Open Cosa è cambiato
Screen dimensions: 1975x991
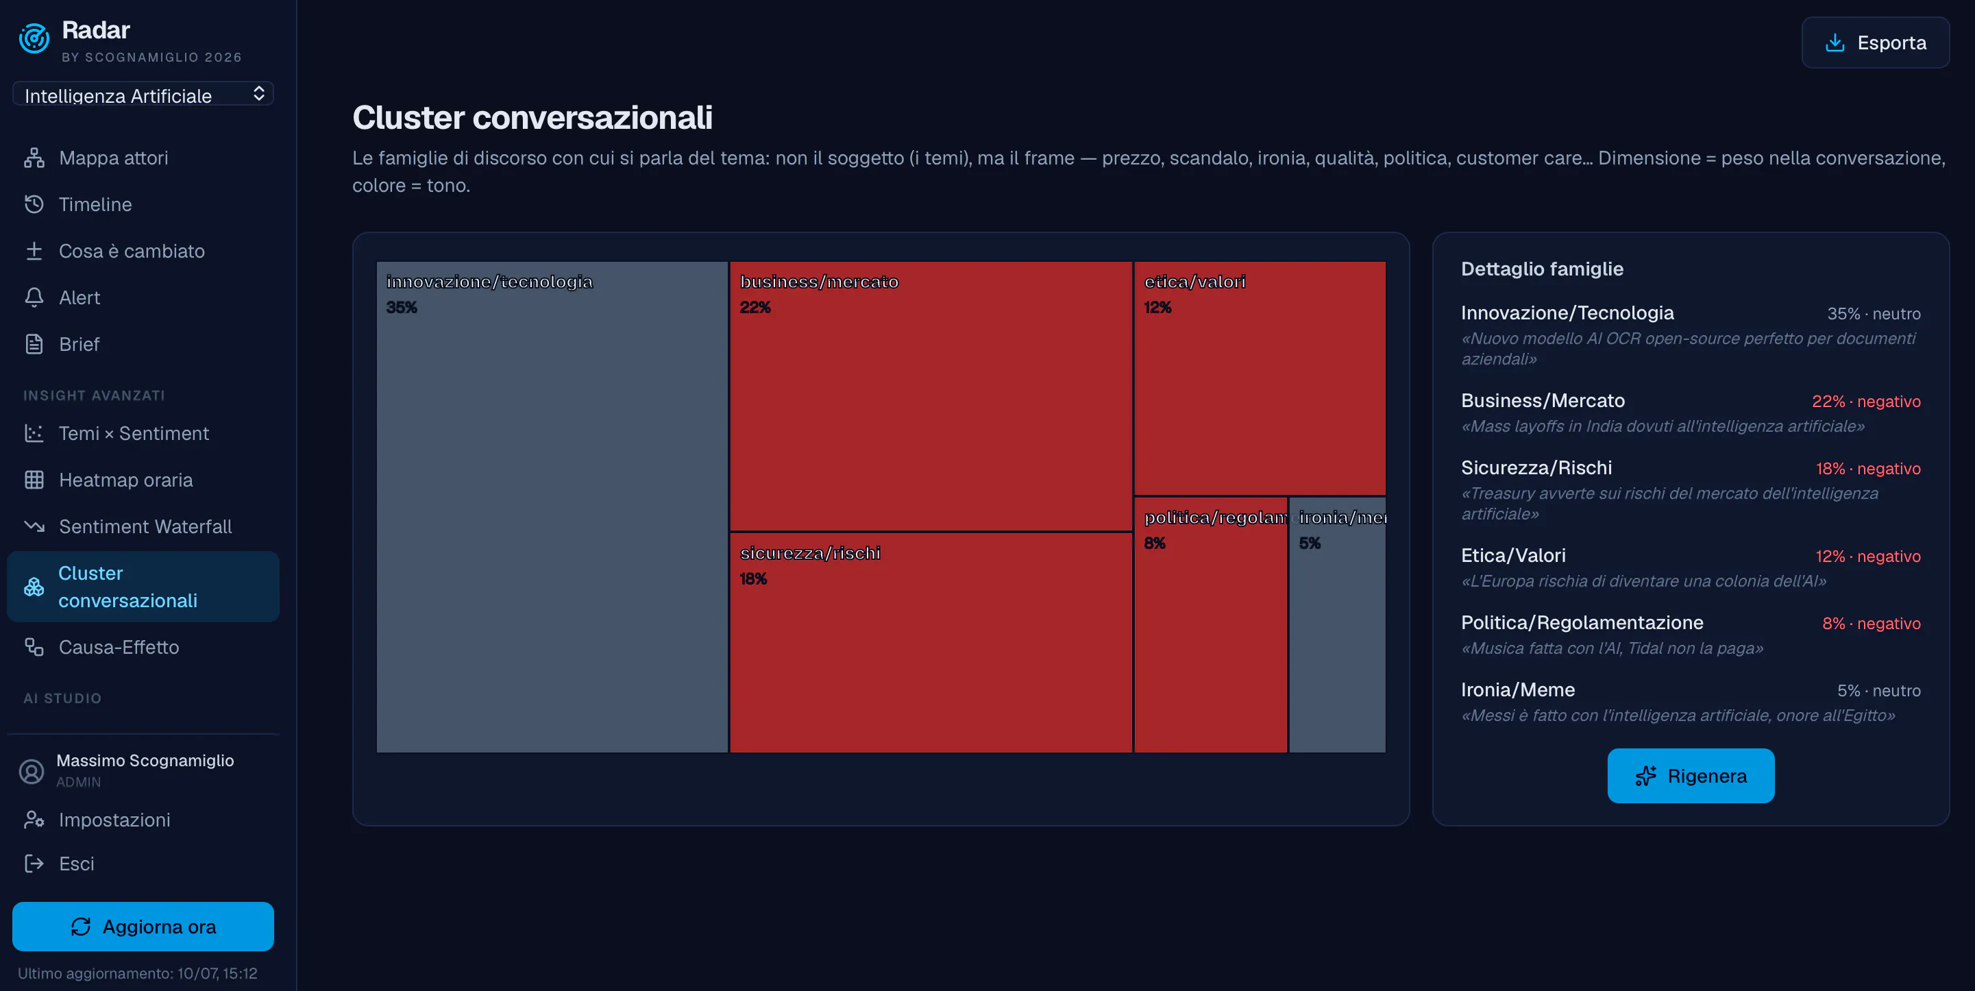pyautogui.click(x=143, y=251)
